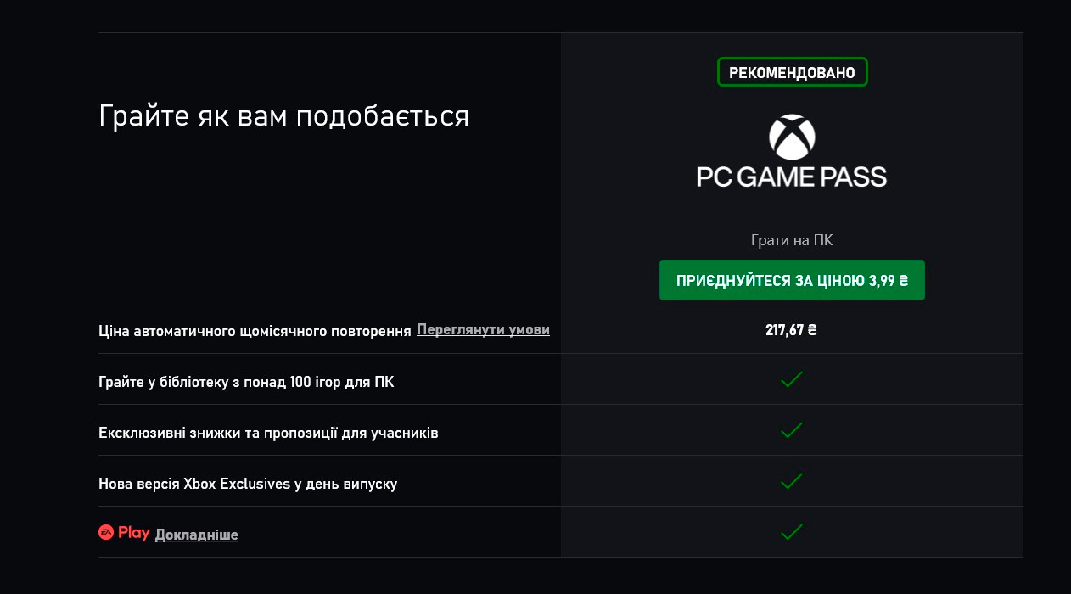
Task: Click the red EA circle icon
Action: (106, 533)
